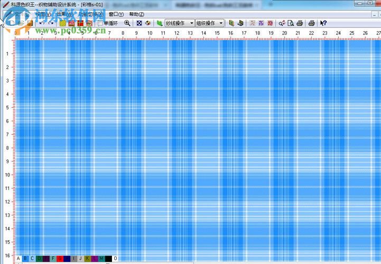Select white color swatch O
Screen dimensions: 381x264
point(115,258)
